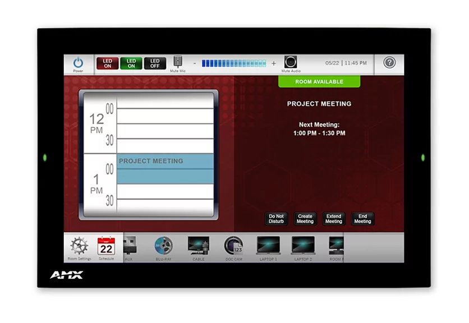The width and height of the screenshot is (469, 323).
Task: Click the Do Not Disturb button
Action: pos(277,219)
